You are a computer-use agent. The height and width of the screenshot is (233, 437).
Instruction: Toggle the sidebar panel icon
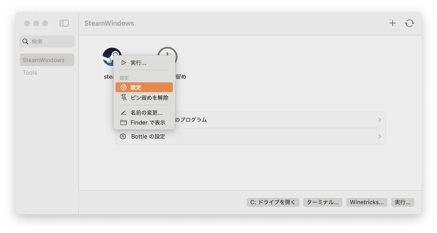pyautogui.click(x=64, y=23)
